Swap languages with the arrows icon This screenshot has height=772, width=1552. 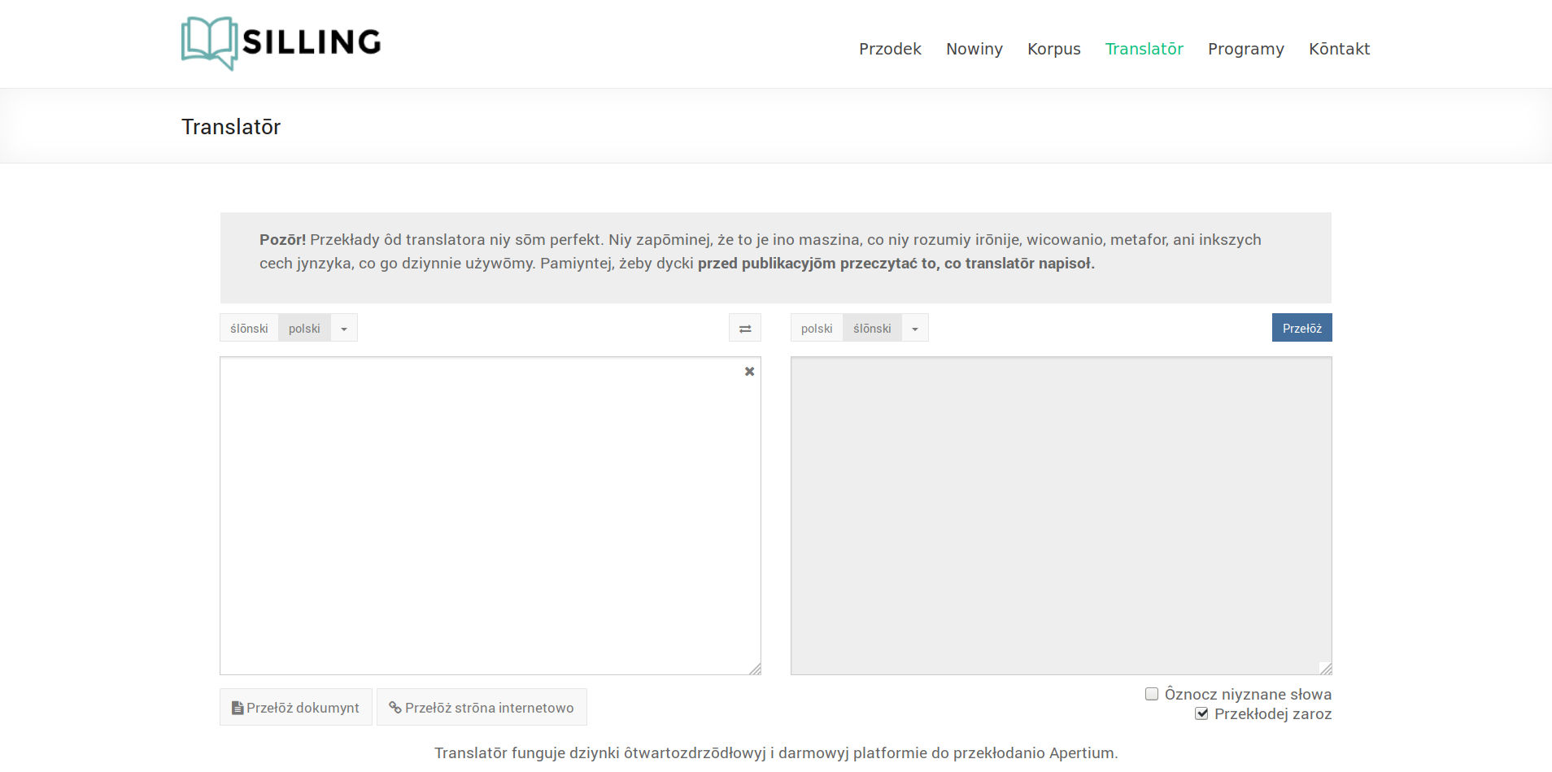click(744, 329)
